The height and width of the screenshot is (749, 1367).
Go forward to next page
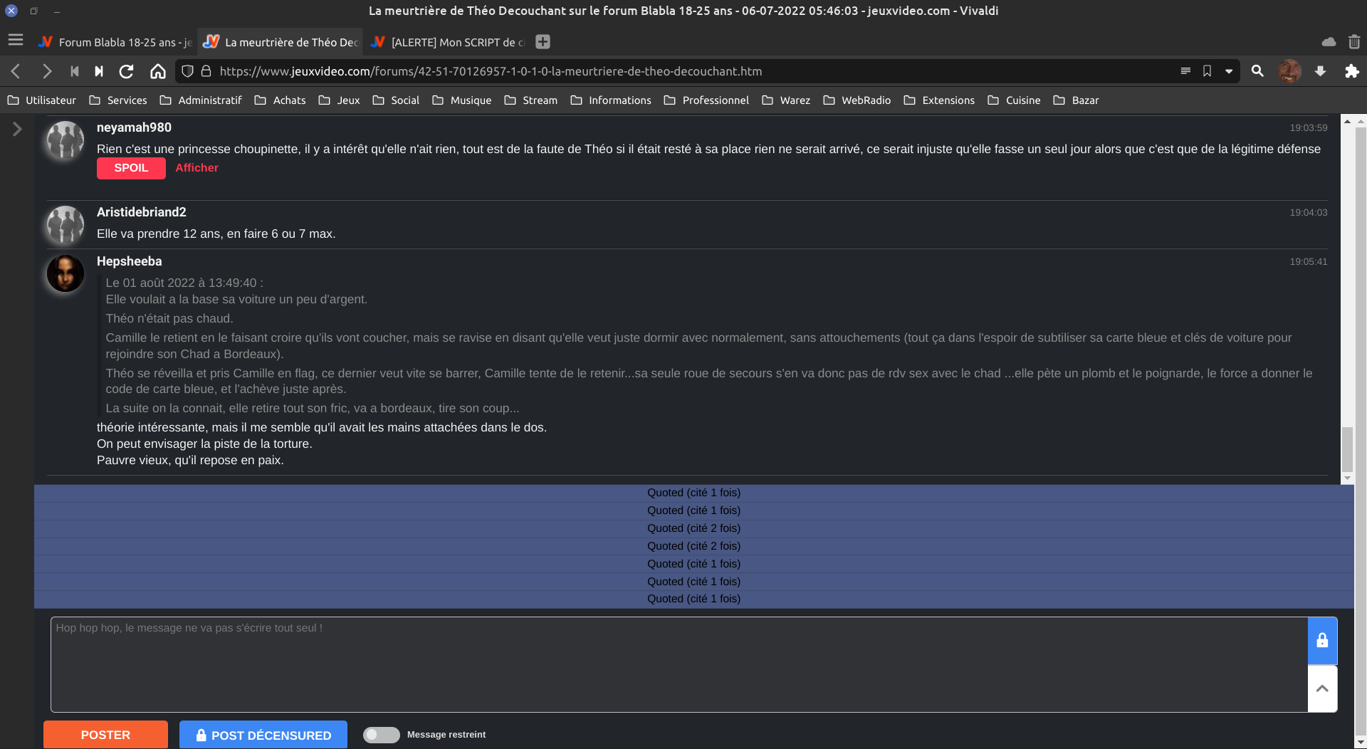point(47,71)
